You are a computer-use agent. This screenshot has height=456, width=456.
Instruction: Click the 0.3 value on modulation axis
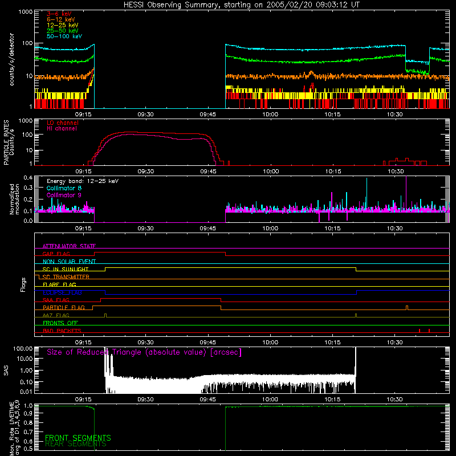[x=28, y=188]
